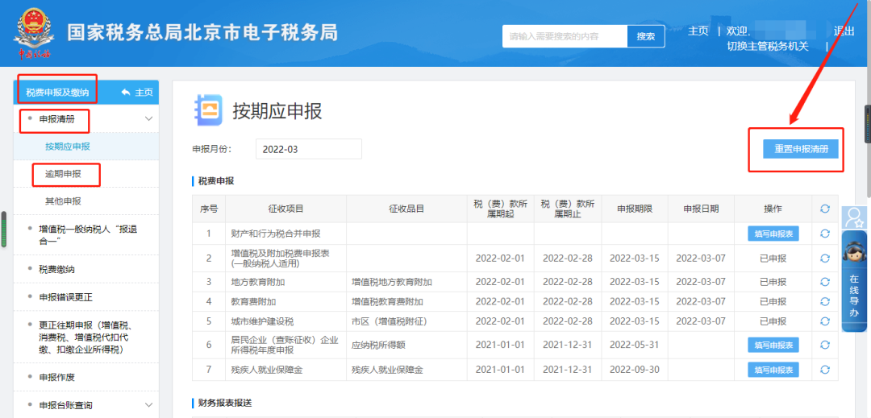Refresh the 残疾人就业保障金 row
This screenshot has height=418, width=871.
tap(825, 369)
